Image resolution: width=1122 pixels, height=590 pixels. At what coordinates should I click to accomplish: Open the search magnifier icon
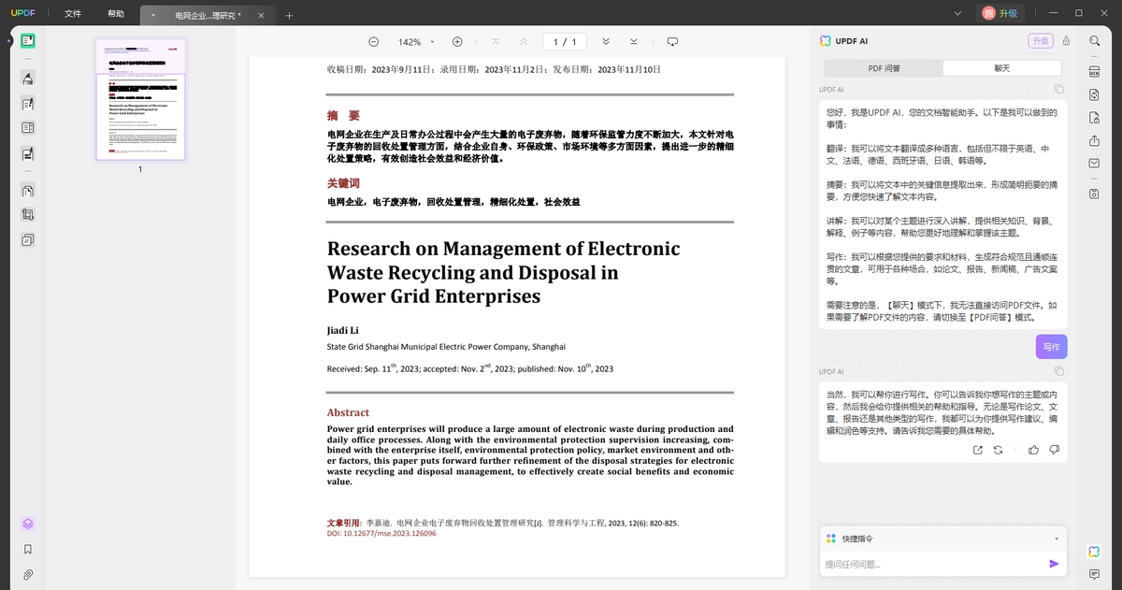pos(1094,41)
